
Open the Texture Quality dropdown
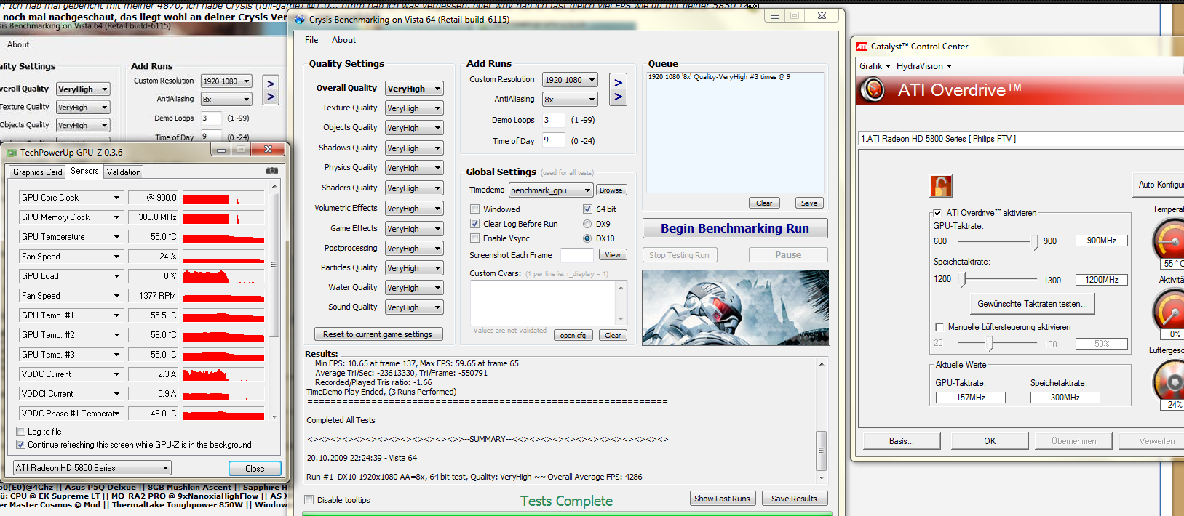tap(414, 108)
